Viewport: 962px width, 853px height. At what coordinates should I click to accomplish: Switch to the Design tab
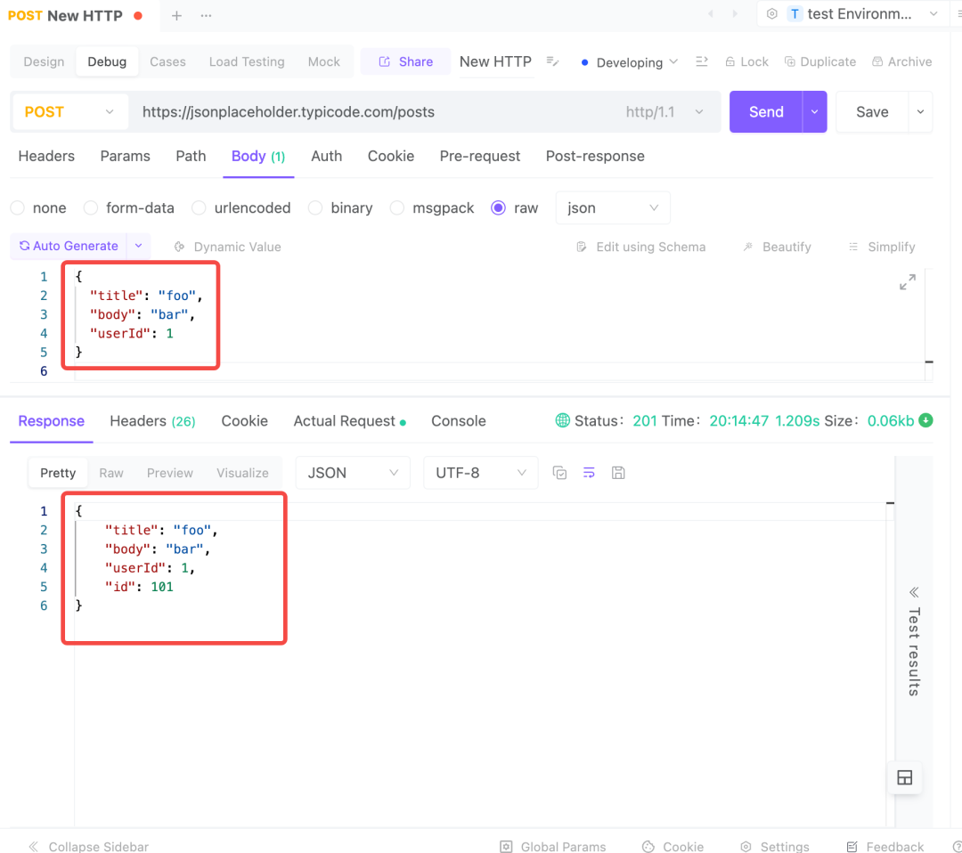click(x=44, y=61)
